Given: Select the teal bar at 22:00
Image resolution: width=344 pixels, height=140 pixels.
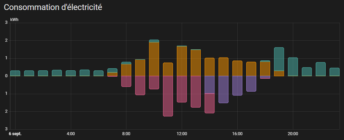Looking at the screenshot, I should click(x=321, y=69).
